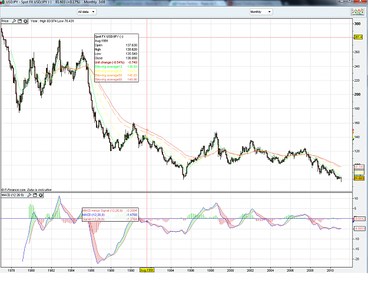Open the indicators chart icon at top right
Image resolution: width=368 pixels, height=294 pixels.
[x=357, y=12]
